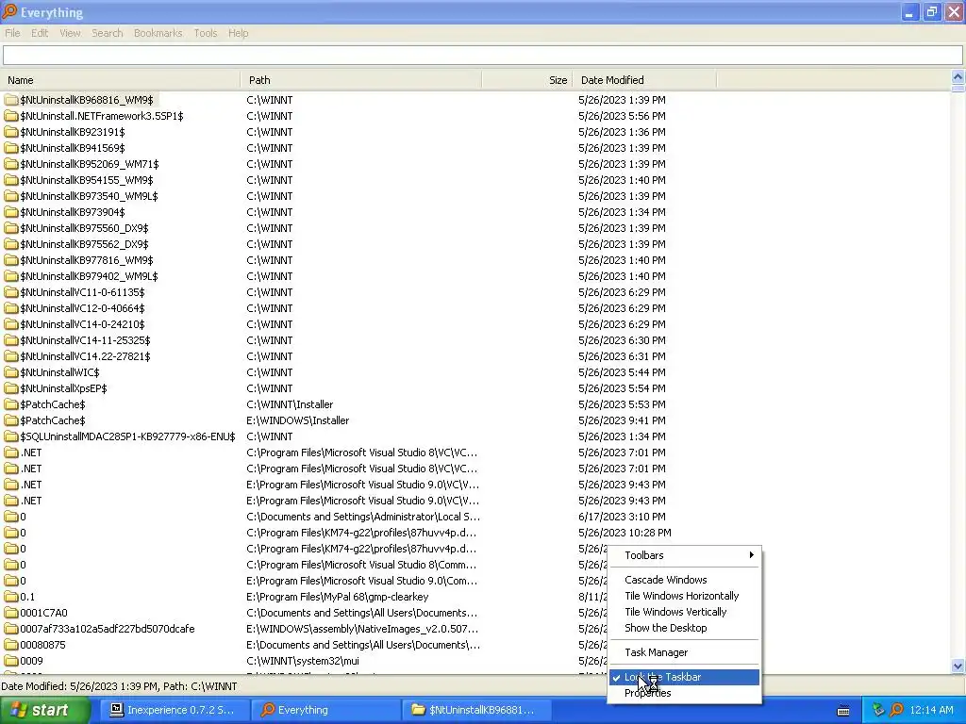Select the $PatchCache$ row in C:\WINNT\Installer
The height and width of the screenshot is (724, 966).
click(x=475, y=404)
